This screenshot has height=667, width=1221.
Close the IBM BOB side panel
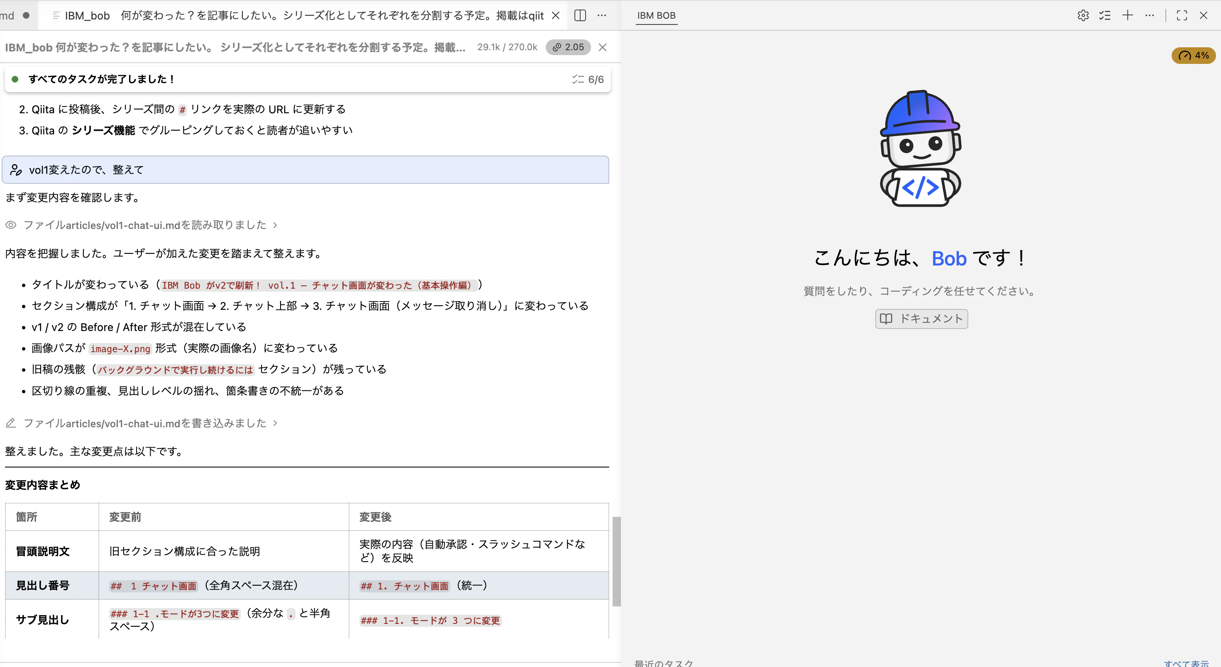(x=1204, y=15)
